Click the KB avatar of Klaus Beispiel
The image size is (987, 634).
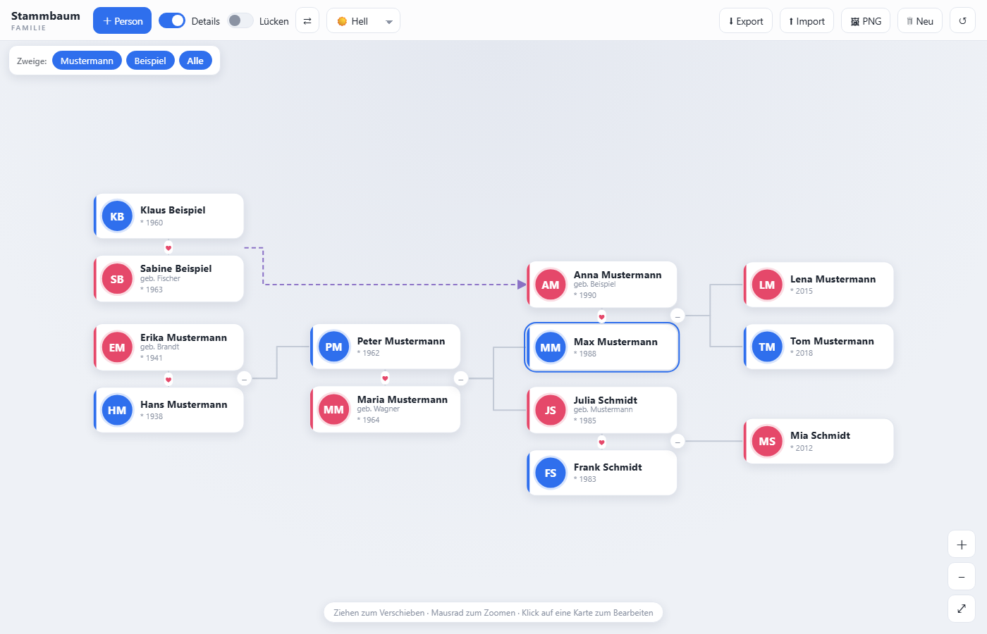117,217
